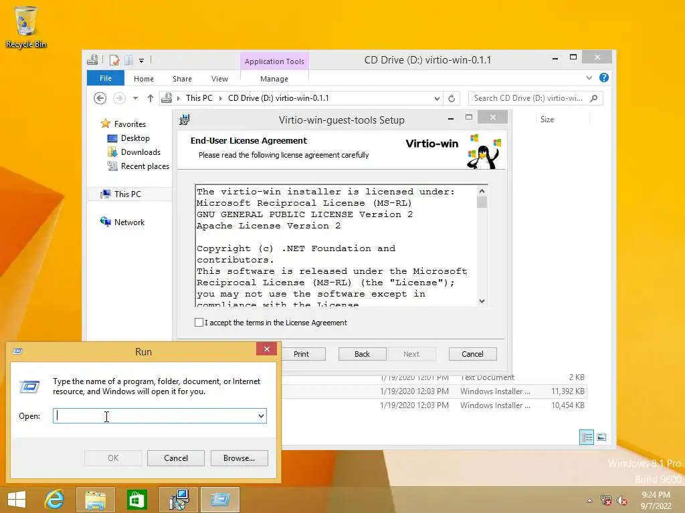Switch Explorer to details view icon
This screenshot has height=513, width=685.
click(586, 437)
